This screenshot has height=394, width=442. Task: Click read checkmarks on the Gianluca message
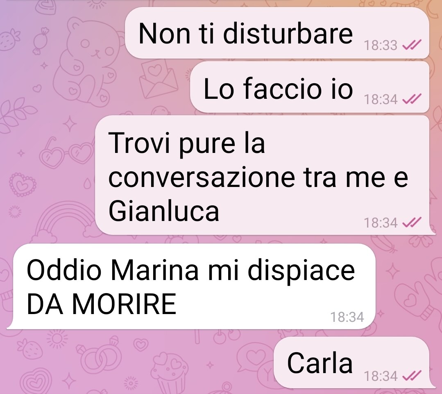[412, 222]
